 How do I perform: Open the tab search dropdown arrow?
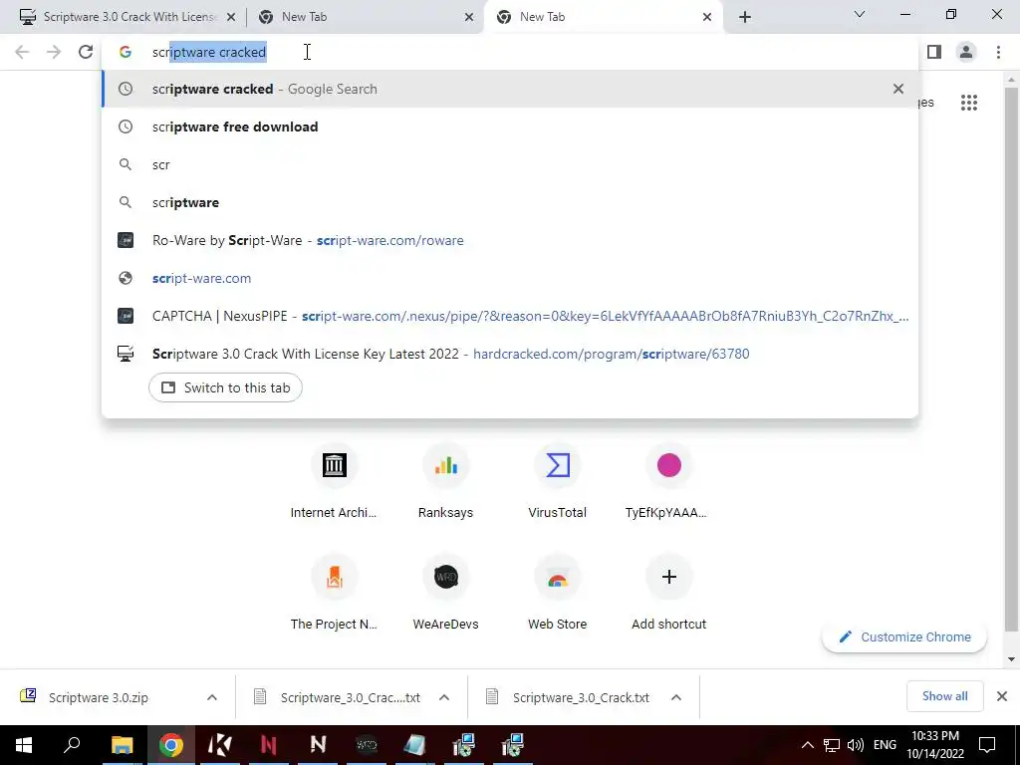tap(860, 14)
